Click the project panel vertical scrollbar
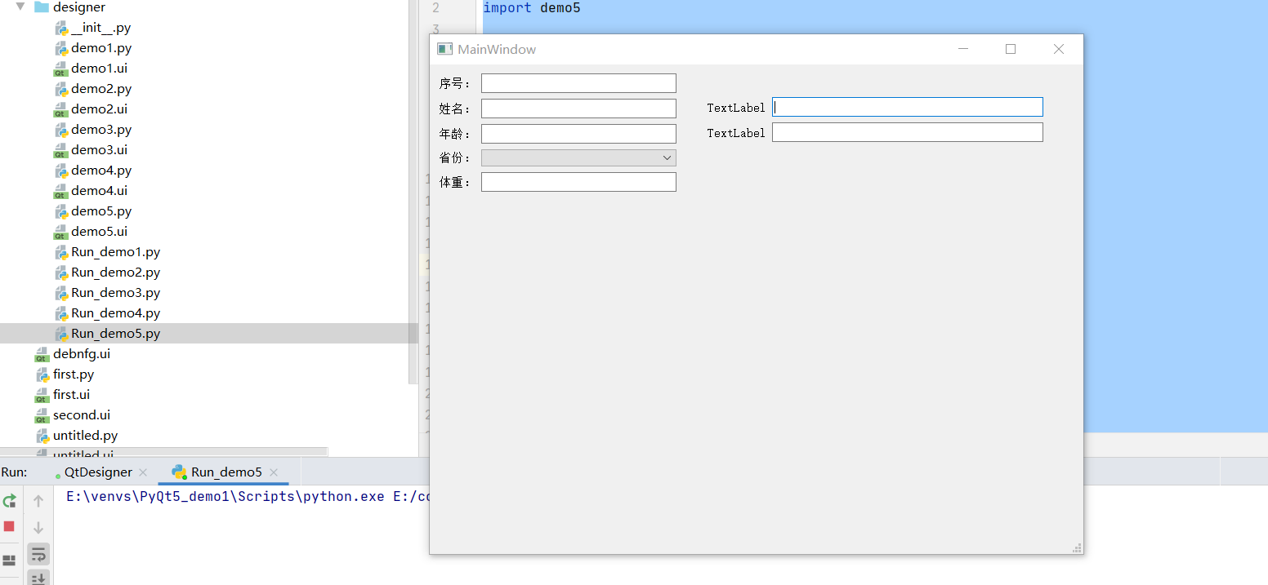1268x585 pixels. pos(413,192)
